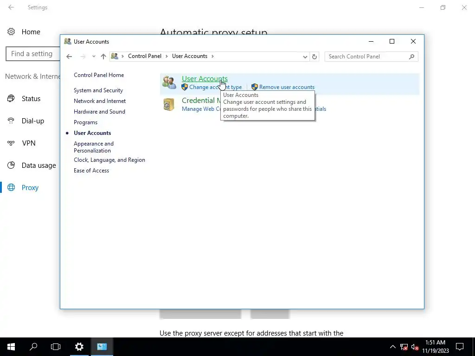Open Clock, Language, and Region category
475x356 pixels.
(109, 160)
